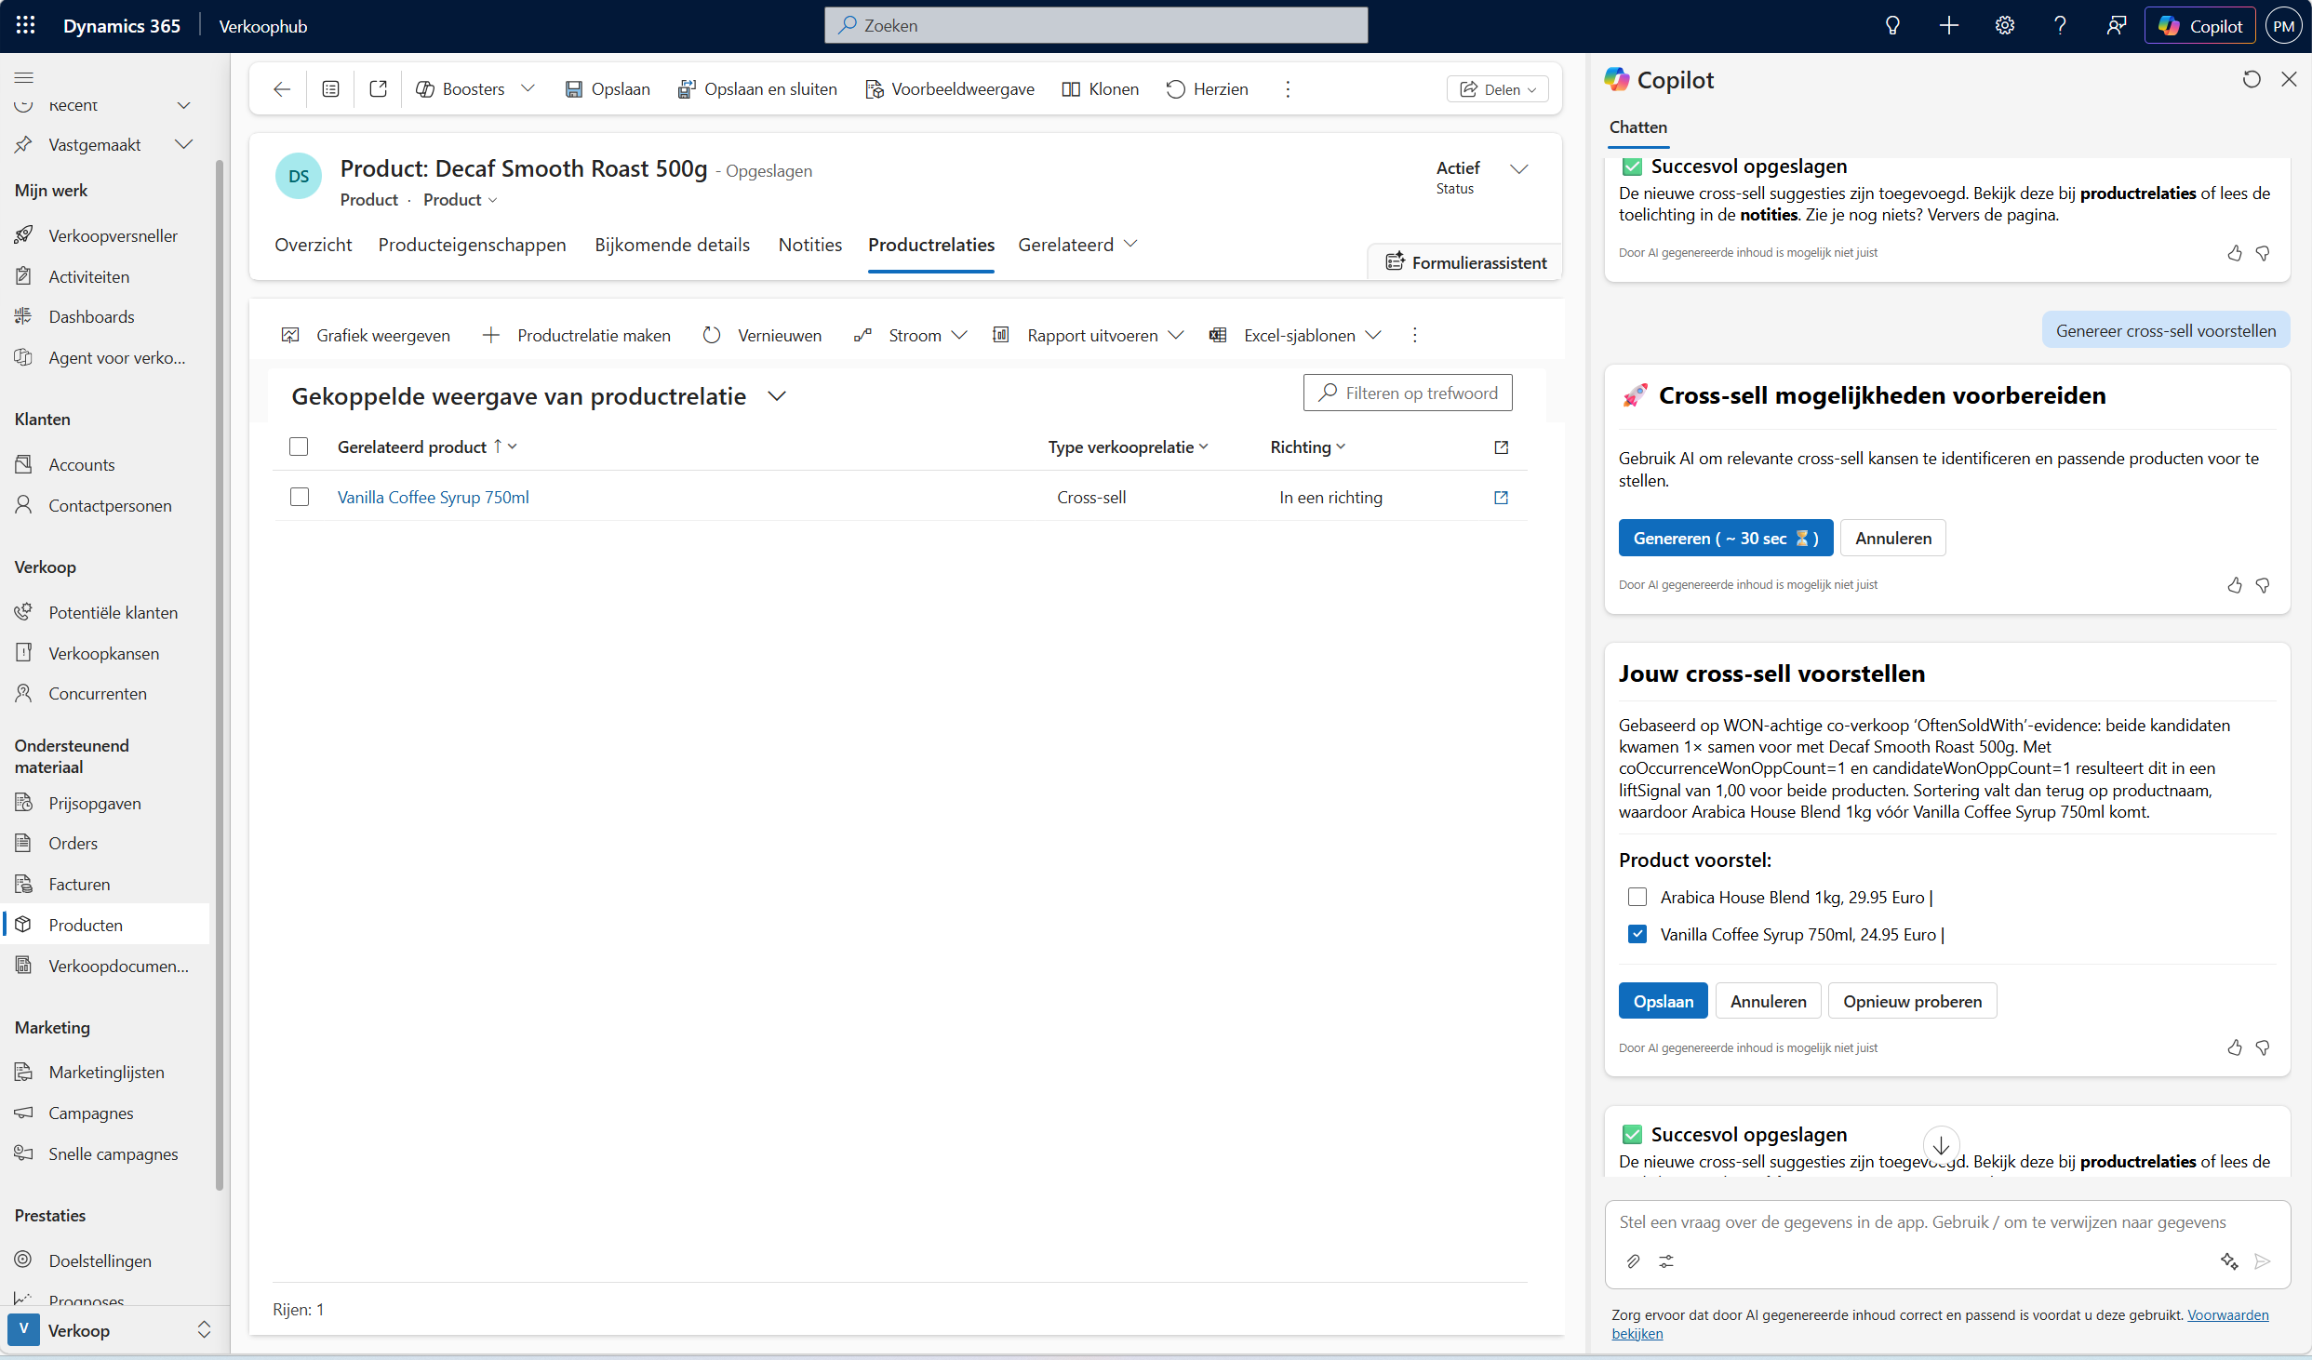Open the settings gear icon
Image resolution: width=2312 pixels, height=1360 pixels.
point(2004,26)
